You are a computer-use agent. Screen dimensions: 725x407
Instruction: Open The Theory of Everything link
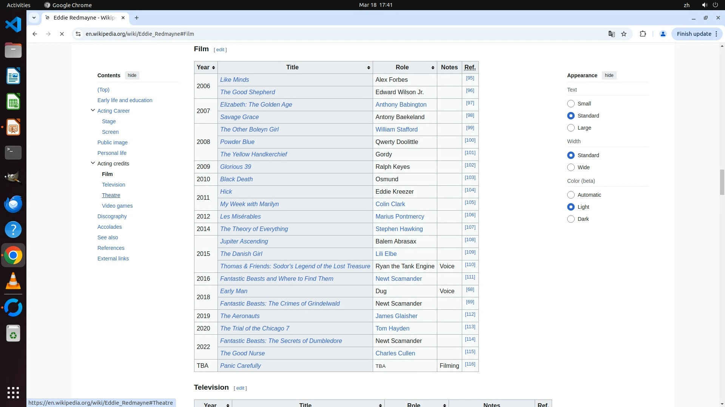click(254, 229)
